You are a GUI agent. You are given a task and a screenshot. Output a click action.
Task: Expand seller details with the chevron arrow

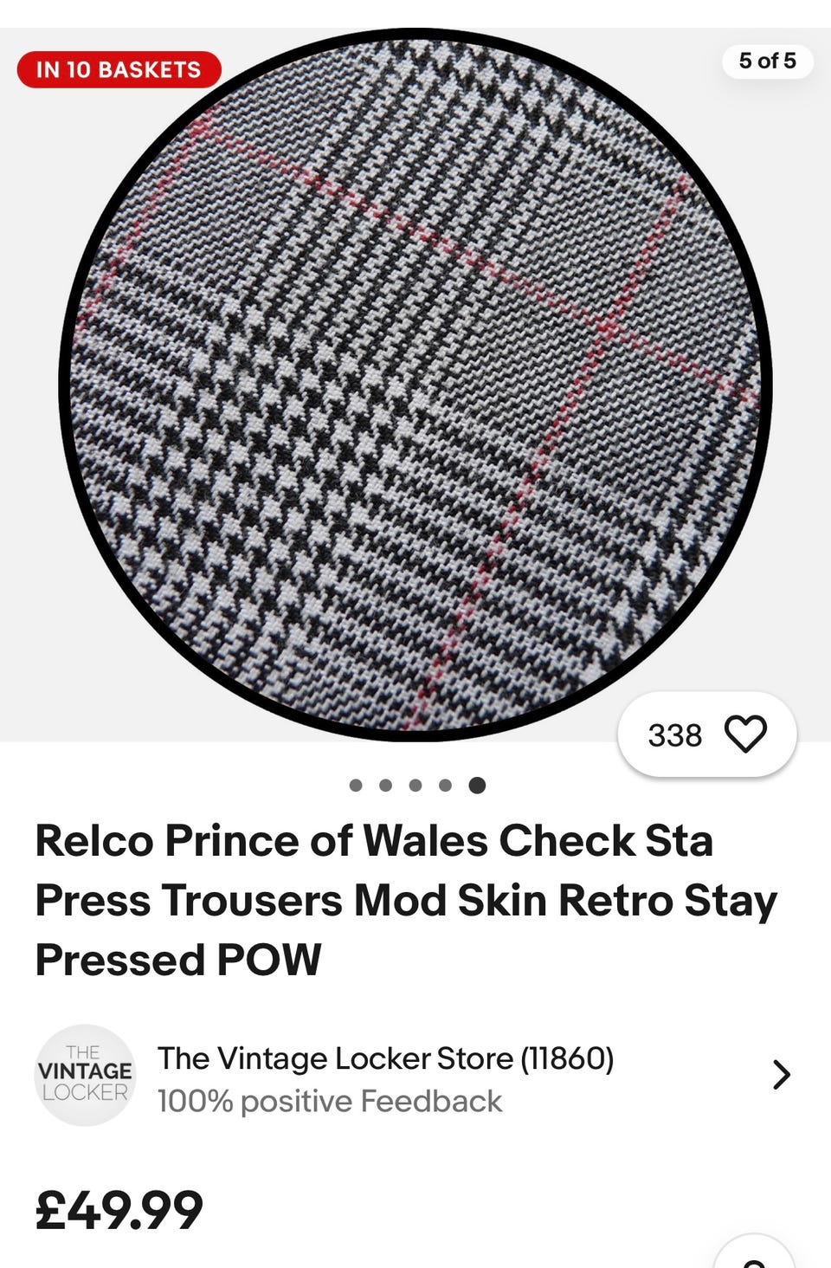coord(782,1075)
